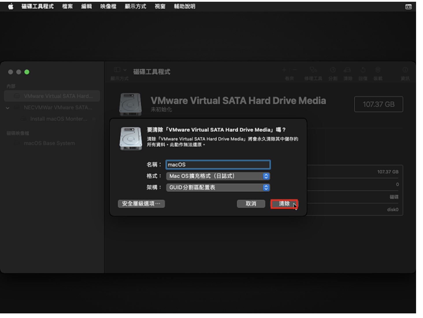The image size is (423, 318).
Task: Open the 磁碟工具程式 app menu
Action: point(38,6)
